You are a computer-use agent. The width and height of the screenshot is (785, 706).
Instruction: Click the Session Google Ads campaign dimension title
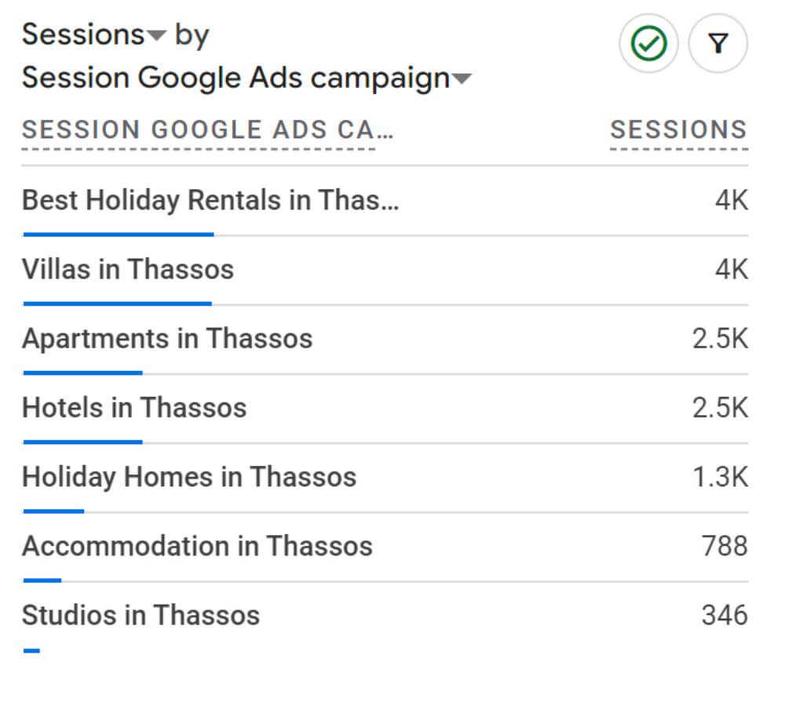235,78
